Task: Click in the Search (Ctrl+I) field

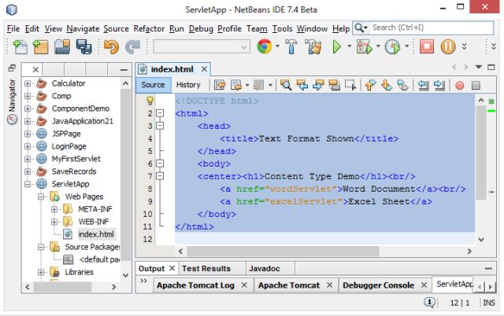Action: point(432,28)
